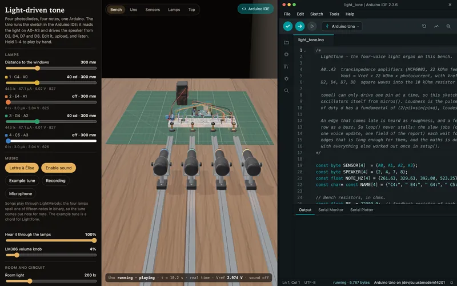
Task: Toggle the Arduino IDE panel button
Action: (255, 9)
